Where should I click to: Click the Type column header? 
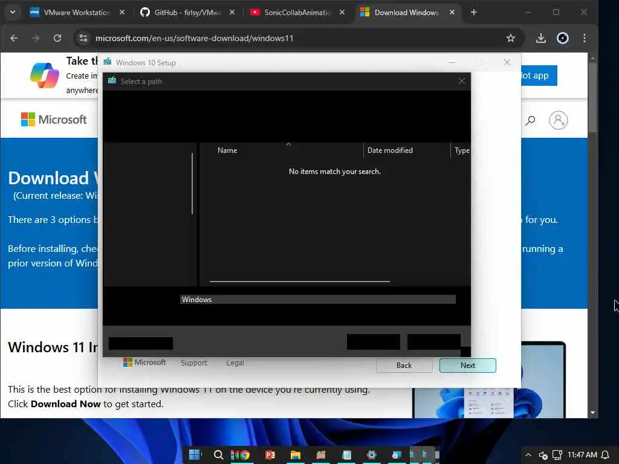(x=461, y=150)
